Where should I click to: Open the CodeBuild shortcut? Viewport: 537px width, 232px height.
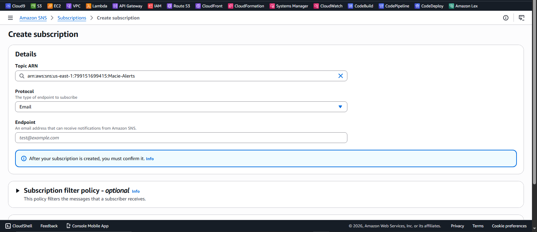pyautogui.click(x=361, y=6)
